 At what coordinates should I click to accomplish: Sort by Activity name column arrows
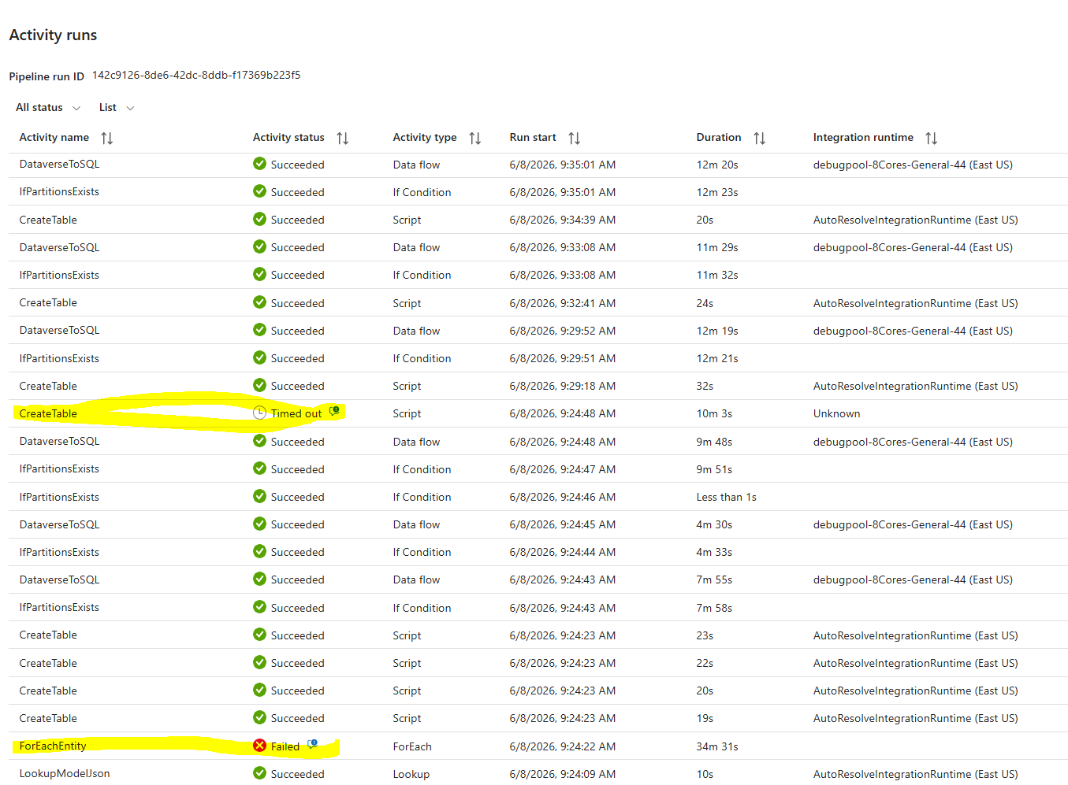pyautogui.click(x=107, y=138)
